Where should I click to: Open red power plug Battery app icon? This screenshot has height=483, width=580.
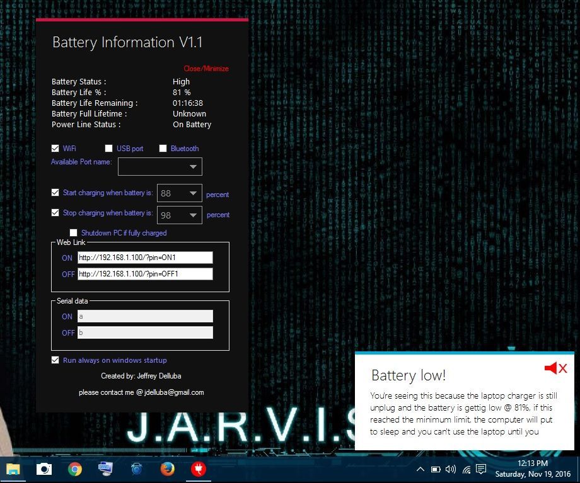(x=199, y=469)
